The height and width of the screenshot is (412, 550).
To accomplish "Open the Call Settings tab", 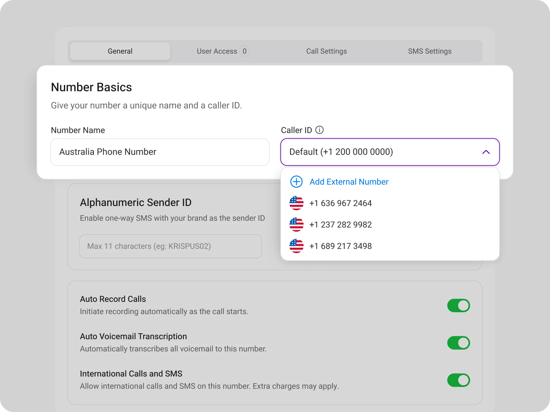I will pyautogui.click(x=326, y=51).
